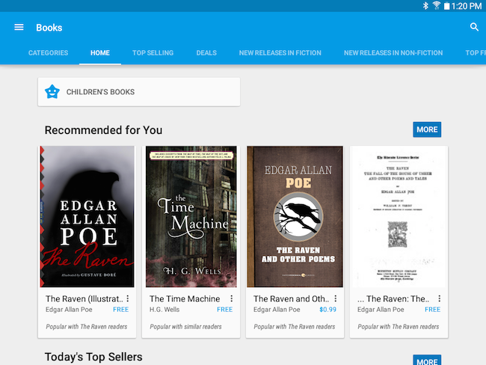Click MORE next to Recommended for You
The height and width of the screenshot is (365, 486).
click(x=427, y=129)
